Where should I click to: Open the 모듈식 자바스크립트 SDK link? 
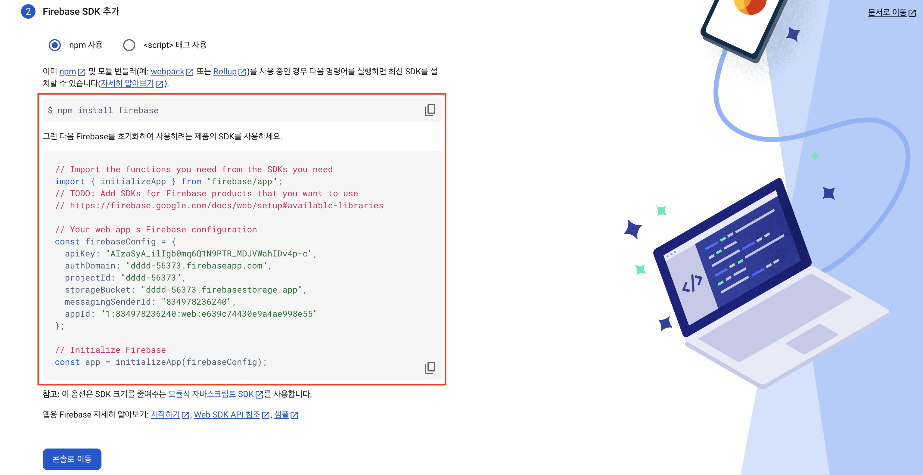[211, 394]
